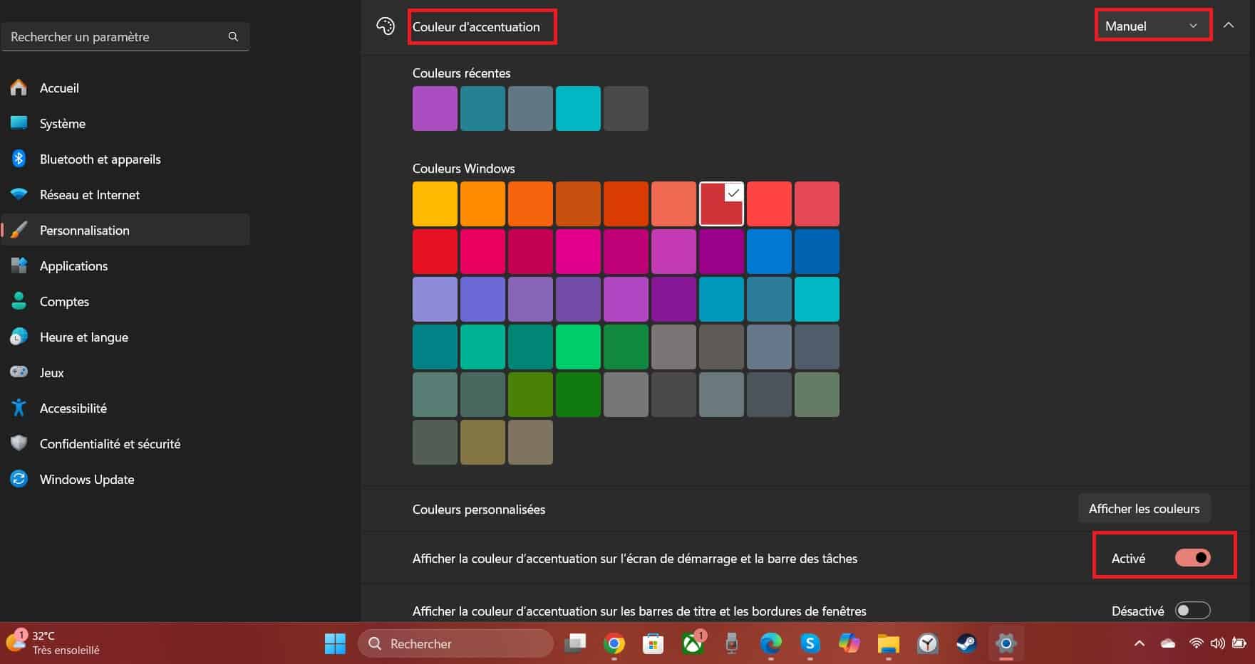
Task: Click the Accessibilité person icon
Action: pos(19,408)
